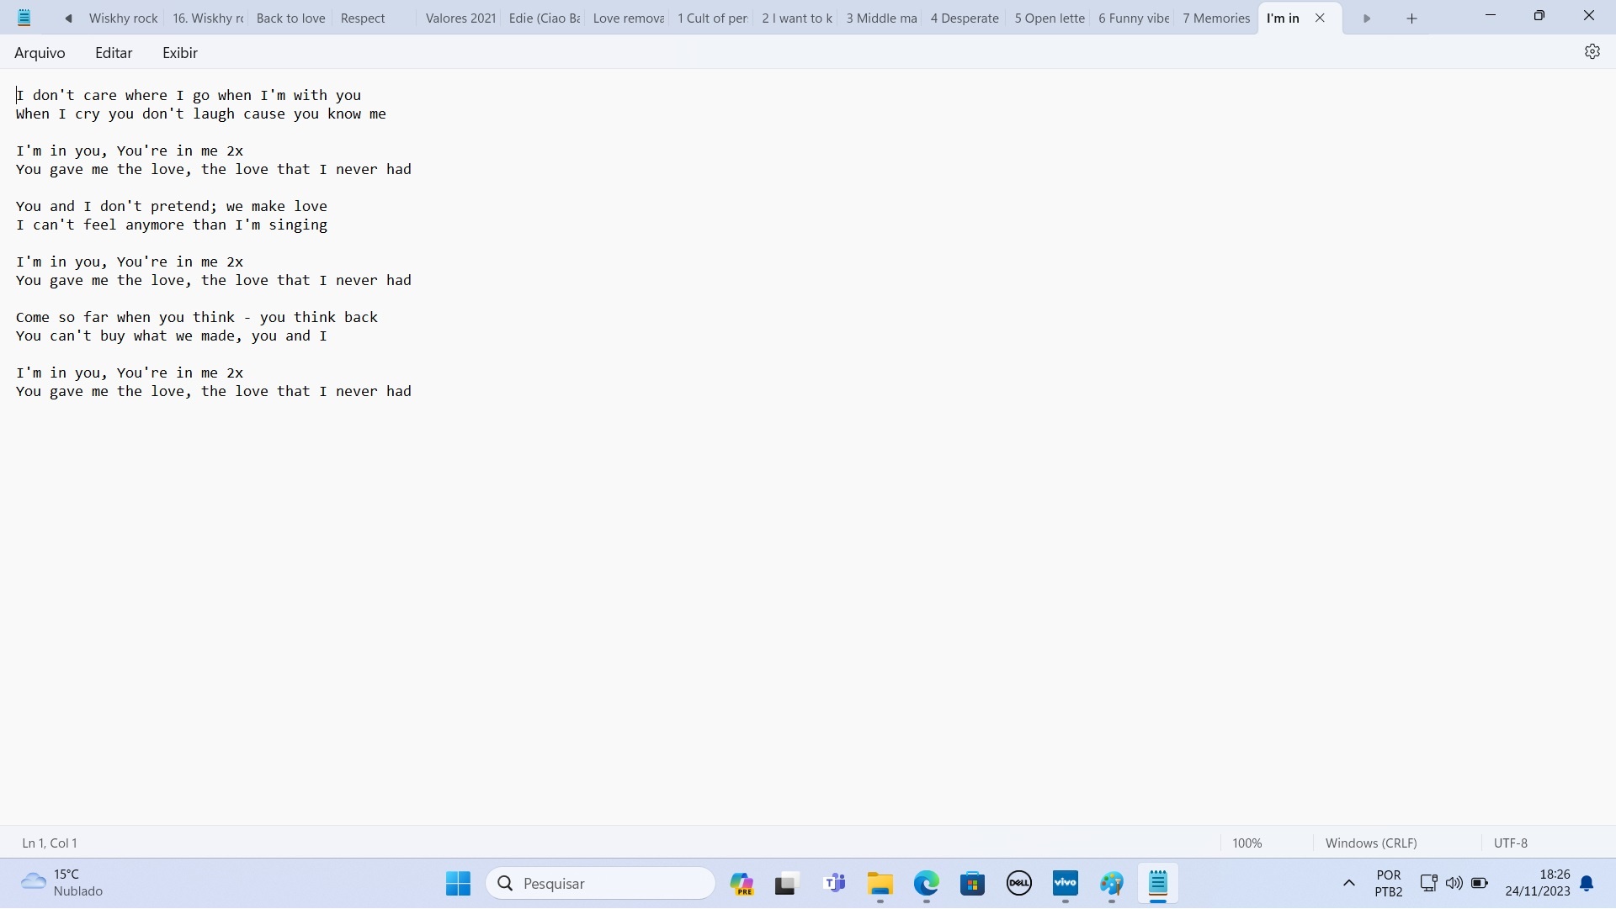Open the clock and date 24/11/2023
The width and height of the screenshot is (1616, 909).
1538,884
